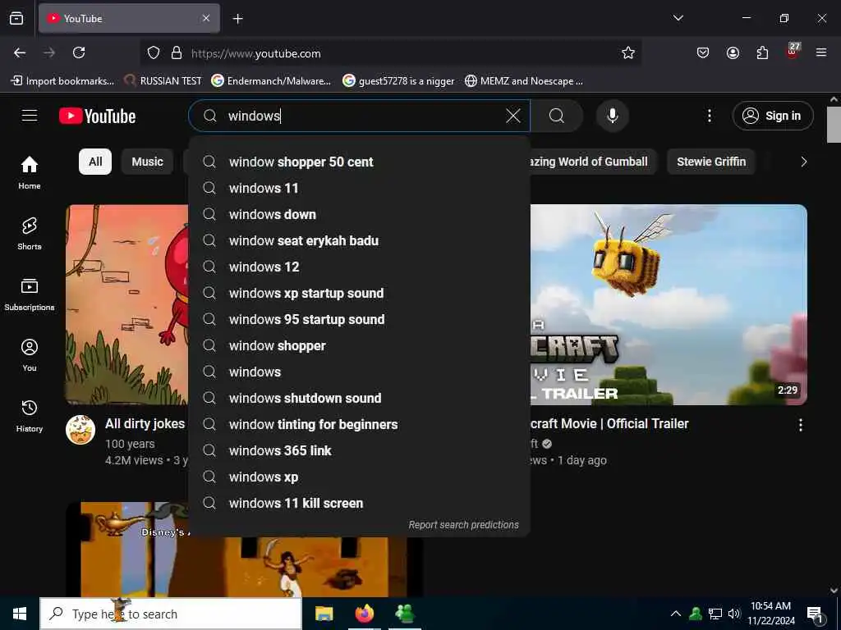Screen dimensions: 841x630
Task: Go back with browser back arrow
Action: (x=20, y=52)
